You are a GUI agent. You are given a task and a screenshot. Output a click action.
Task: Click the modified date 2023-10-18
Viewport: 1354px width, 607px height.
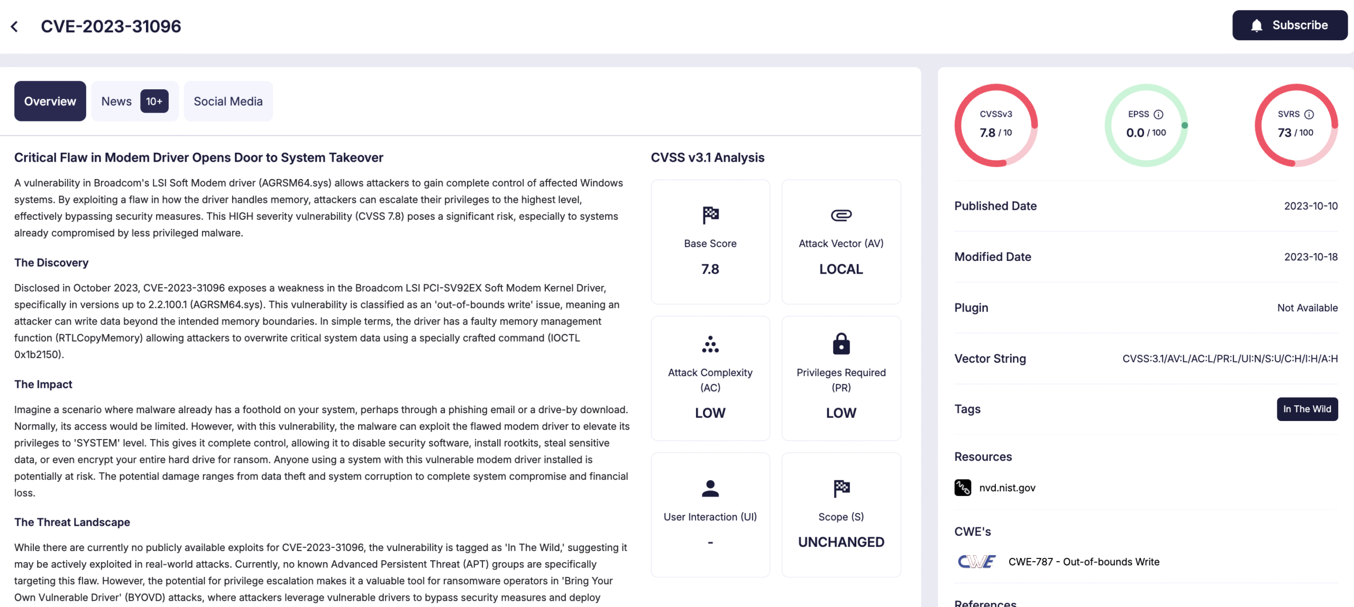click(1311, 257)
